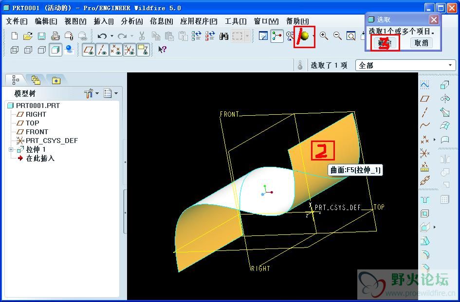
Task: Click the undo arrow icon
Action: click(x=102, y=36)
